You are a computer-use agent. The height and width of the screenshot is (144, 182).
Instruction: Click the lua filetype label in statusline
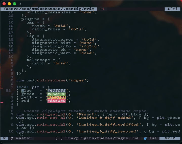[x=153, y=138]
